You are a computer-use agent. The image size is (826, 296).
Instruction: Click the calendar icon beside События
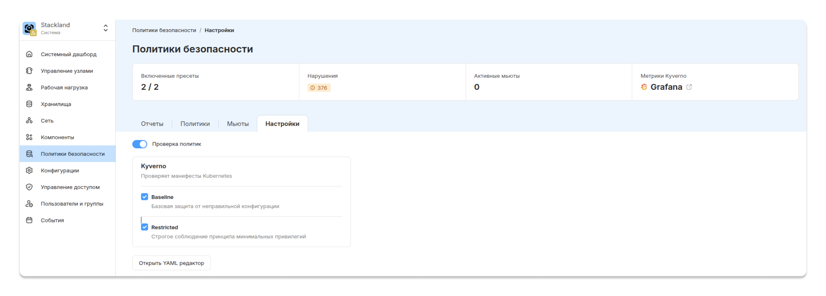tap(29, 221)
